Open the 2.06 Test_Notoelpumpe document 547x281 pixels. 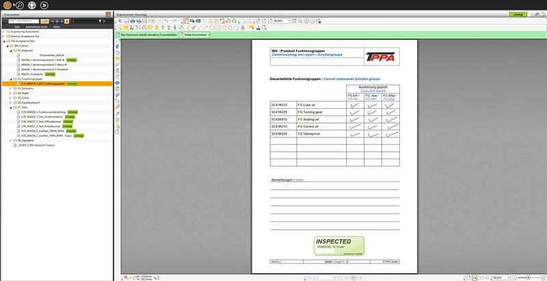point(41,126)
